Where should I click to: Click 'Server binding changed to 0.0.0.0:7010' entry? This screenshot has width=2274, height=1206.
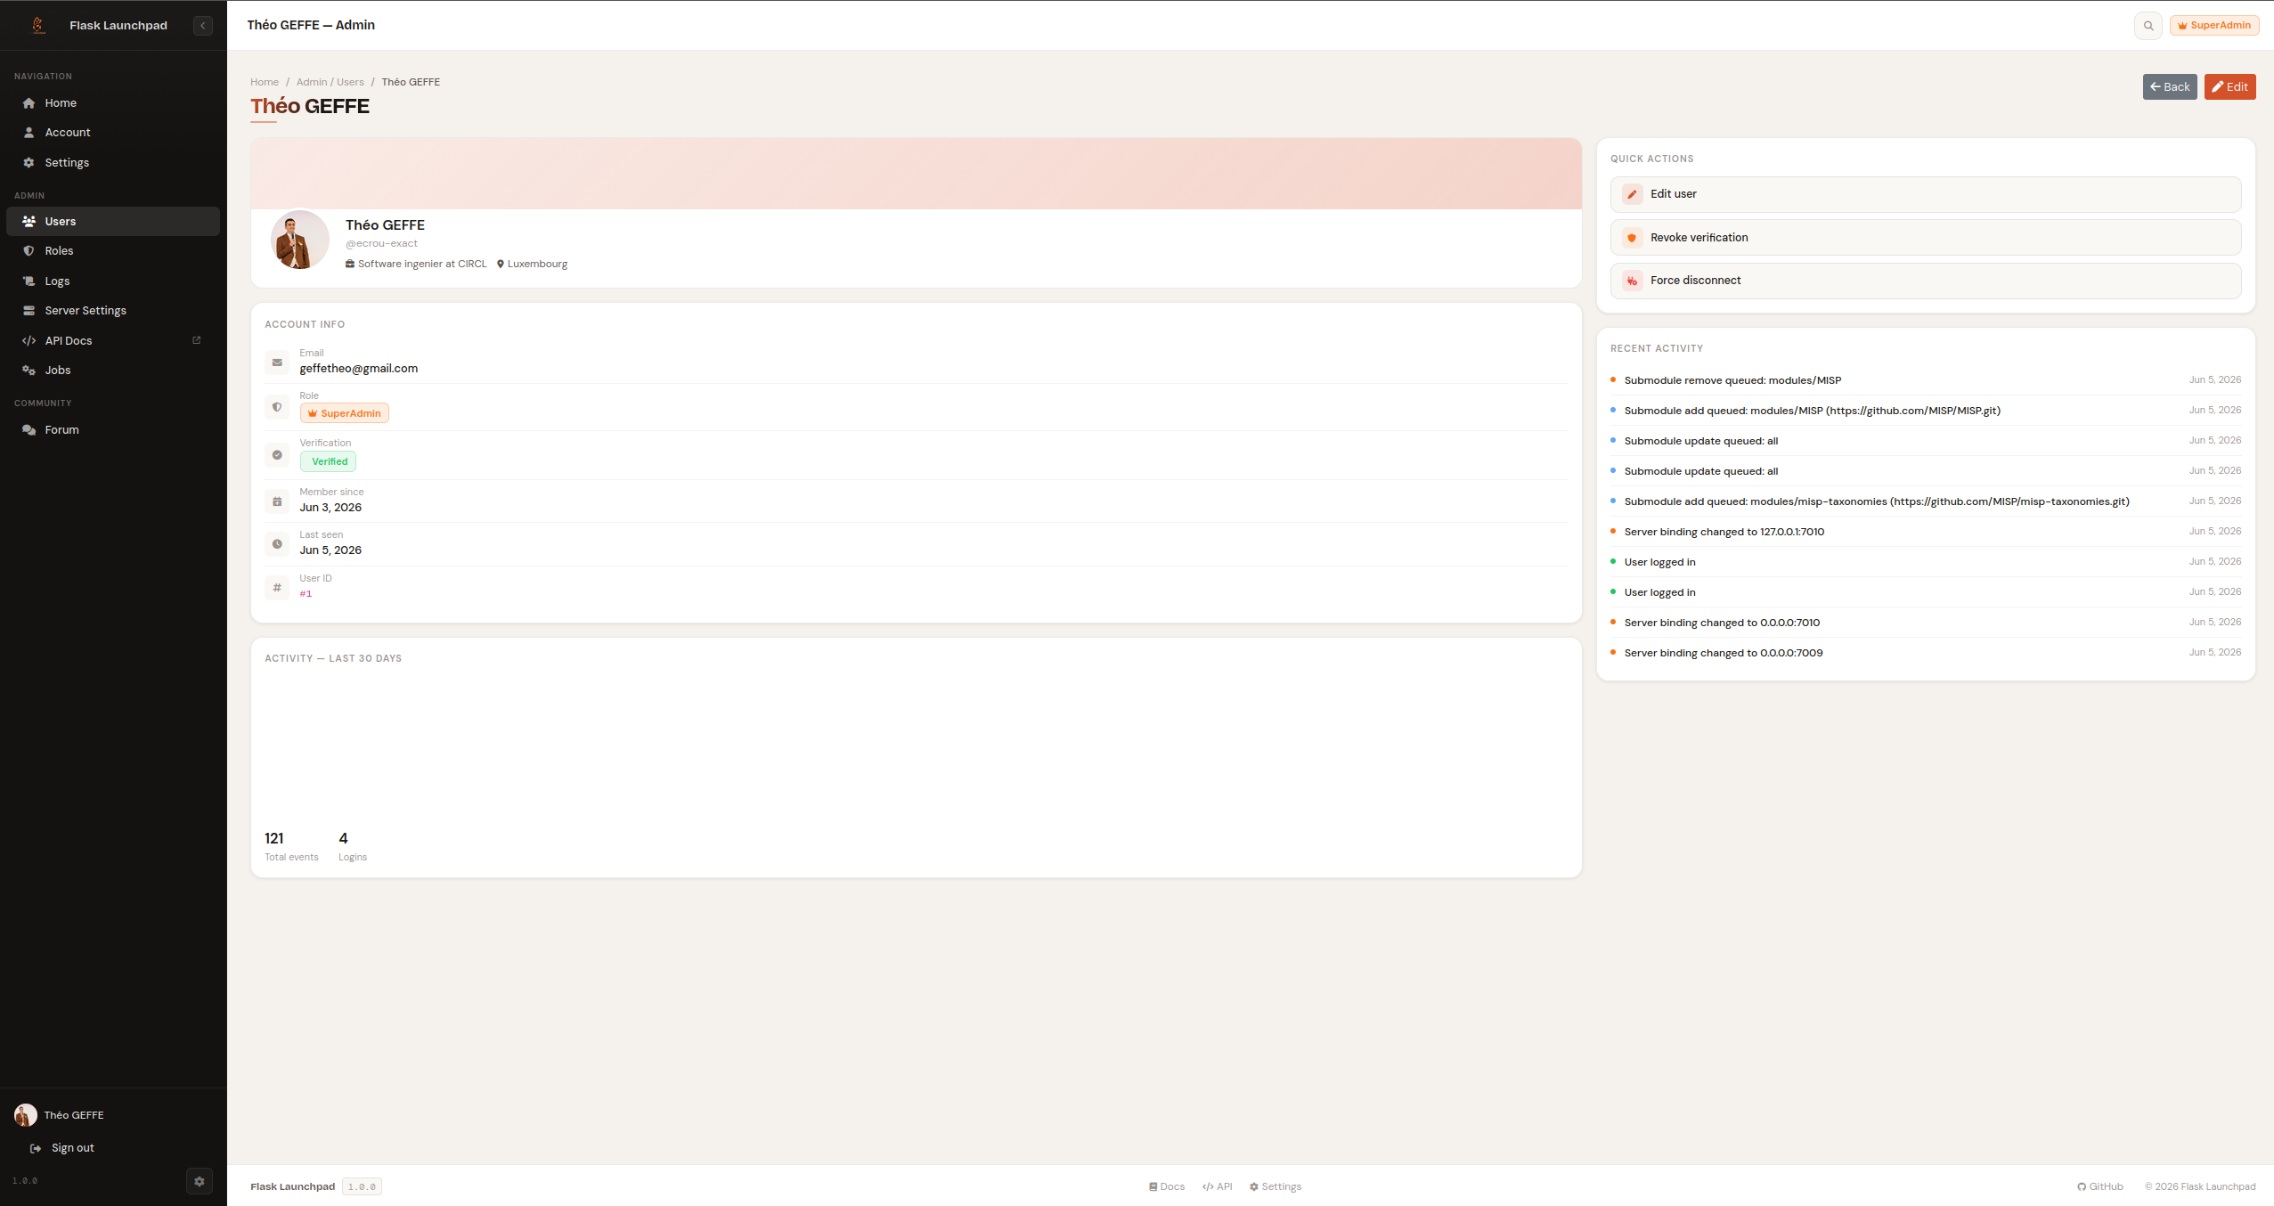pyautogui.click(x=1722, y=623)
